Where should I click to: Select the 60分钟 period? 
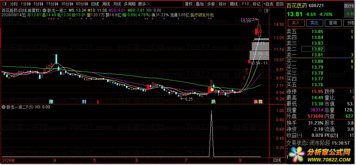[82, 4]
